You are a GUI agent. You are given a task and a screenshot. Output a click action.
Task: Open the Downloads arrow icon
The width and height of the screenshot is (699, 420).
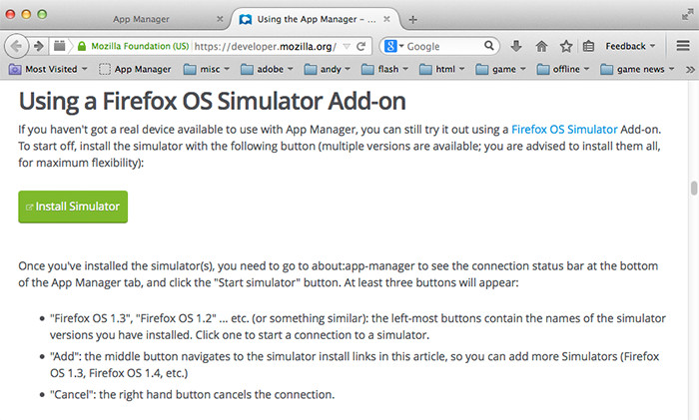click(516, 46)
